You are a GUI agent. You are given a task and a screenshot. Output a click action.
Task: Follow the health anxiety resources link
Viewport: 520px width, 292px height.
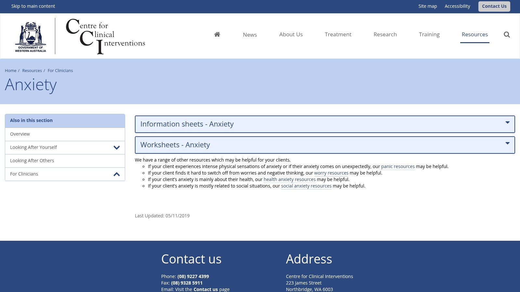click(290, 179)
